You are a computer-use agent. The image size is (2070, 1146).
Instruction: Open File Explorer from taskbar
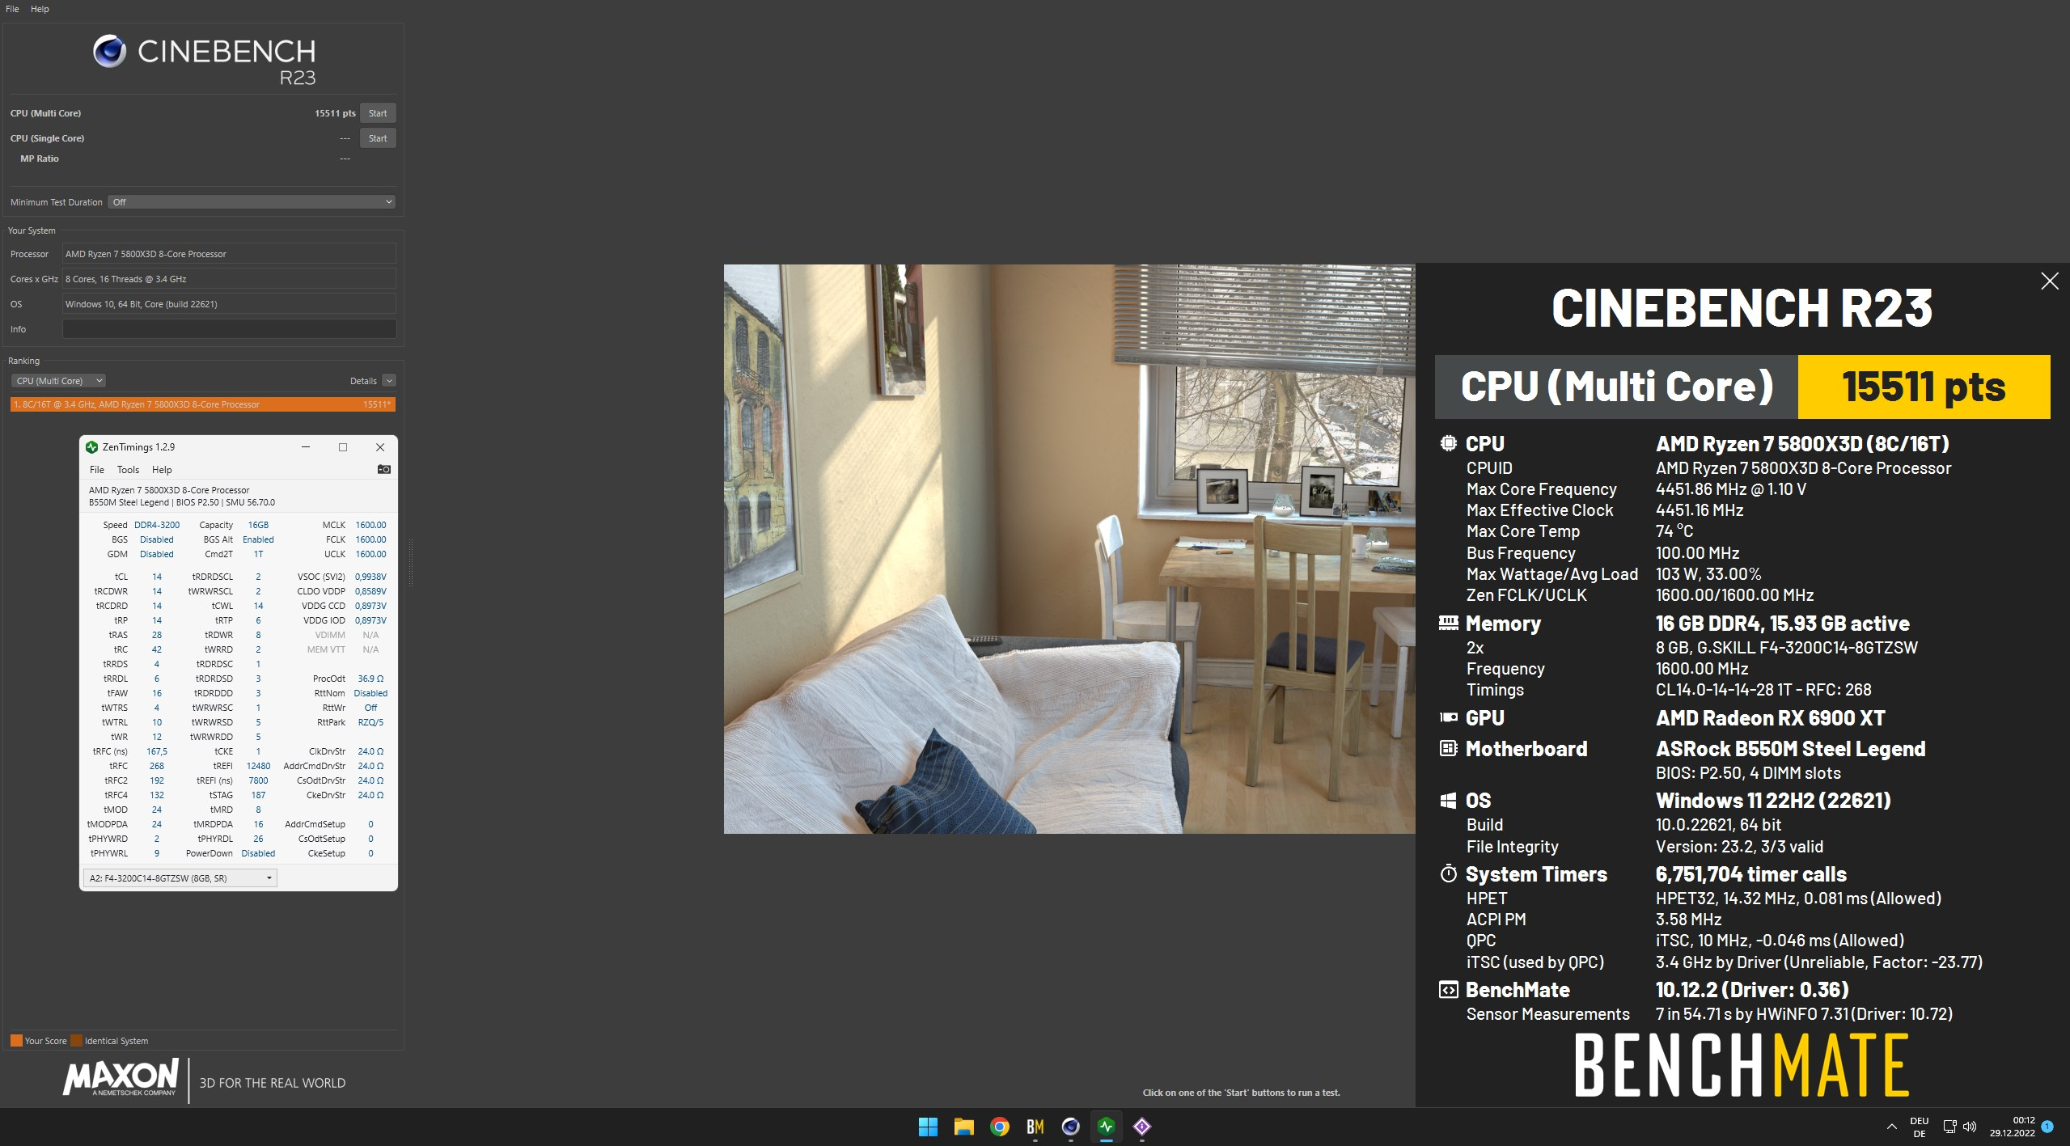click(x=963, y=1126)
